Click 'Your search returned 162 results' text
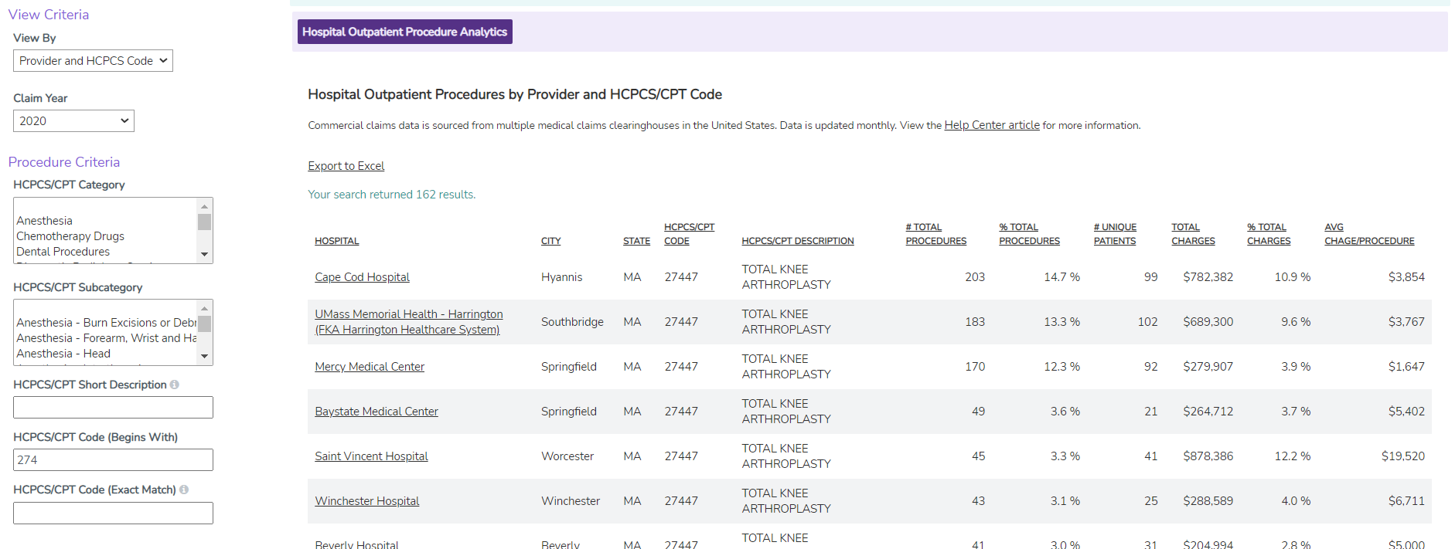This screenshot has height=549, width=1455. point(392,195)
